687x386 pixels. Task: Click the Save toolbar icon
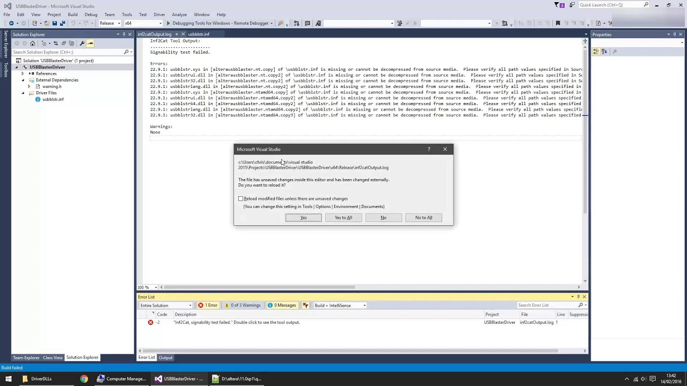54,23
